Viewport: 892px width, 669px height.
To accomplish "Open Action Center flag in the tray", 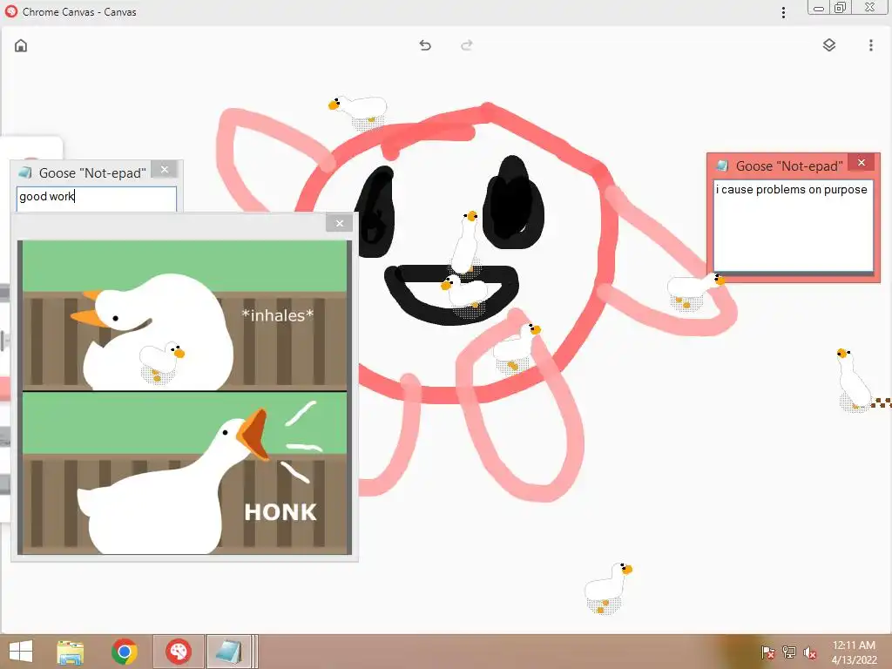I will (x=767, y=652).
